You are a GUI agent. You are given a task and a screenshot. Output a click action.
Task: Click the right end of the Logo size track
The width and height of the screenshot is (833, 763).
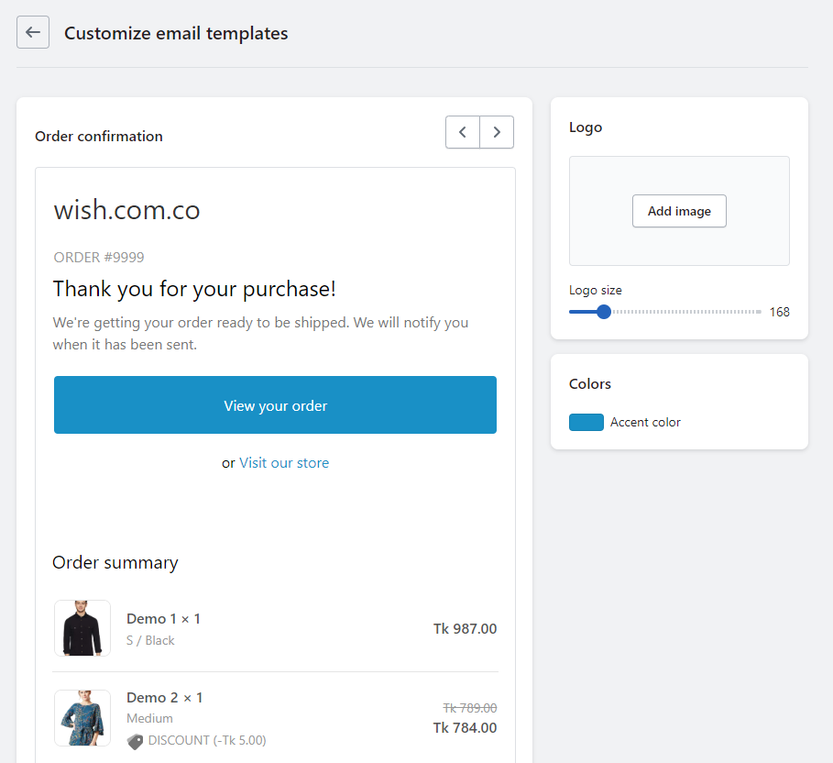(x=760, y=312)
